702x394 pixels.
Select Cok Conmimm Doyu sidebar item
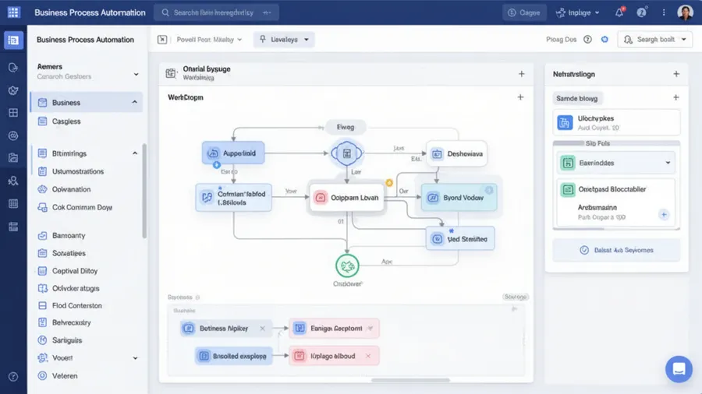[x=82, y=207]
